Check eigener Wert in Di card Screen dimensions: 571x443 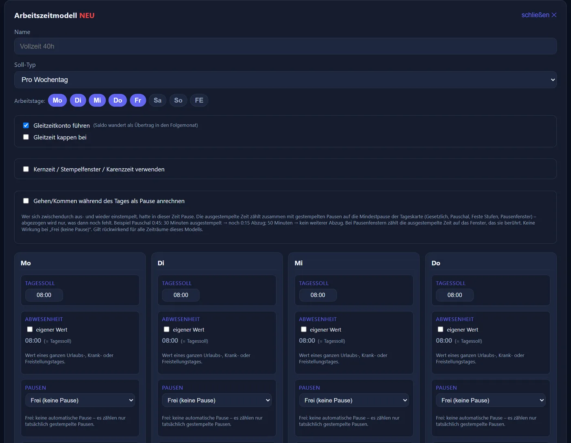point(166,329)
